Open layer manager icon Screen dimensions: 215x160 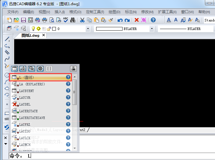[9, 28]
